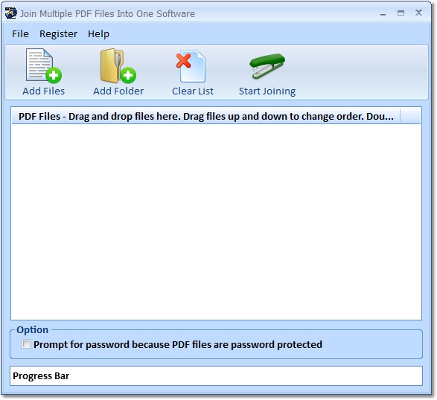Maximize the application window
Viewport: 437px width, 400px height.
(401, 13)
